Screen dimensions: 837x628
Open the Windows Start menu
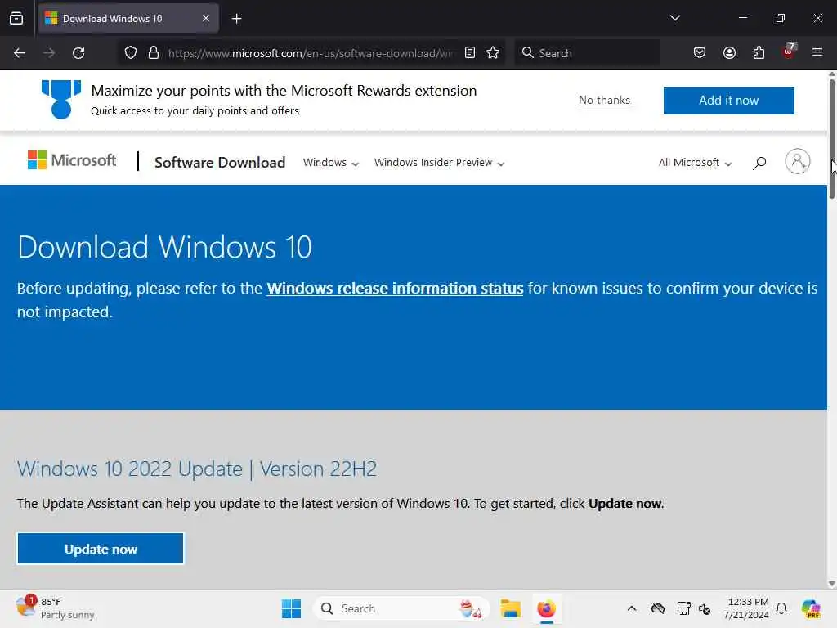click(x=291, y=608)
